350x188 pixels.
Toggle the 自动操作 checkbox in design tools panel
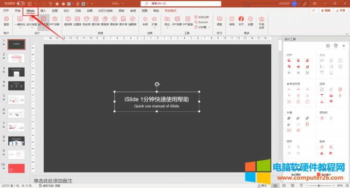pos(319,175)
